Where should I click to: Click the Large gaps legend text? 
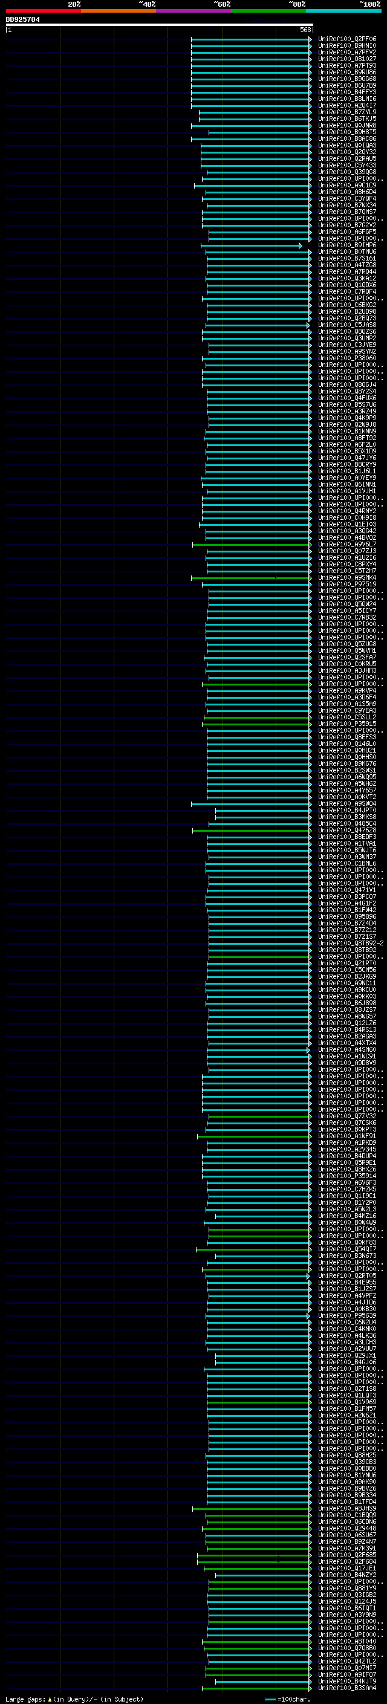click(74, 1699)
